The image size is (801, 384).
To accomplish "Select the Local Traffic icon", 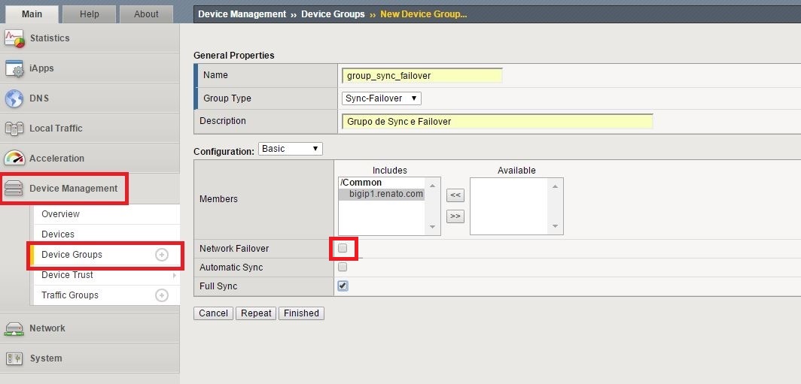I will click(14, 129).
